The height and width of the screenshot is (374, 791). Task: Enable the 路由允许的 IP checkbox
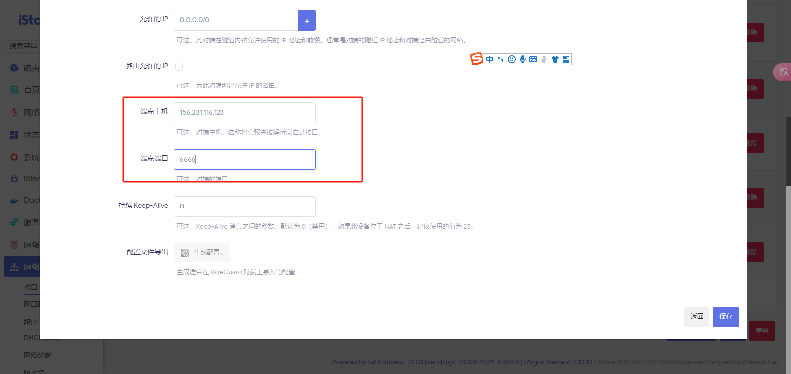click(x=179, y=67)
